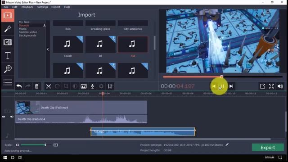Click the import list vertical scrollbar
Screen dimensions: 288x162
[154, 43]
